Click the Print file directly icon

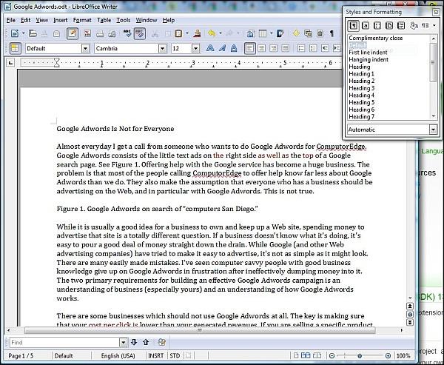tap(100, 34)
